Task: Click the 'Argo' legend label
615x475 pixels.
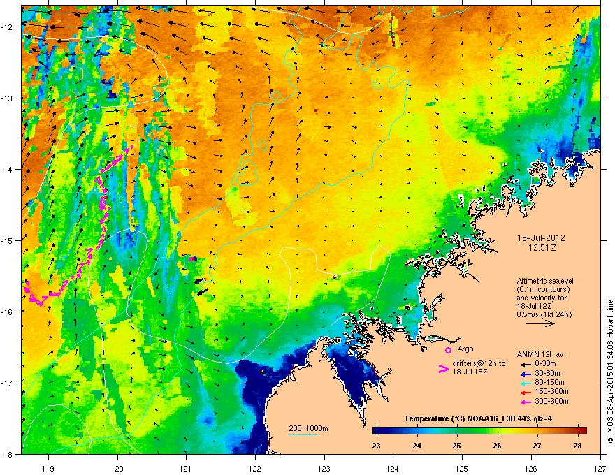Action: coord(465,349)
